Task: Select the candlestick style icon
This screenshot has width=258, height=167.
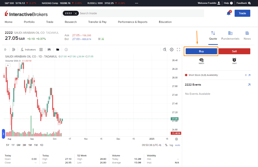Action: pyautogui.click(x=14, y=49)
